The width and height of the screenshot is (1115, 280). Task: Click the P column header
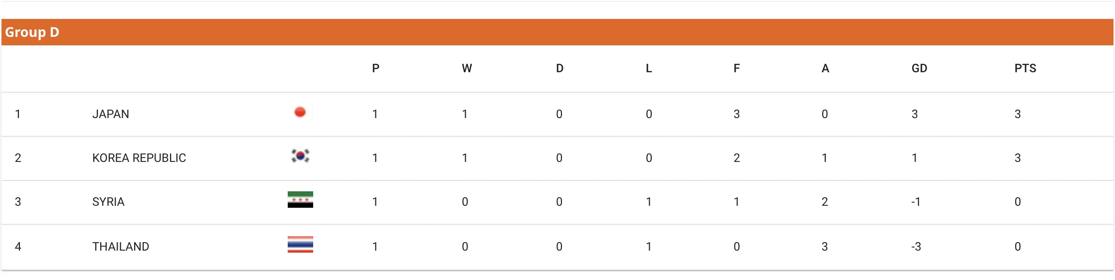pos(375,68)
